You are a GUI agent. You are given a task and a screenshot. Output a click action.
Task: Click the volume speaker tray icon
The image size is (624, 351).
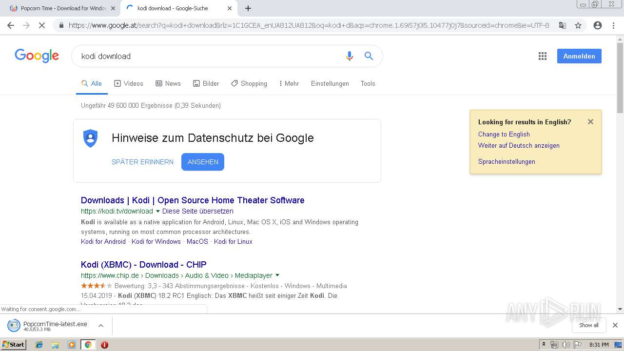point(565,345)
